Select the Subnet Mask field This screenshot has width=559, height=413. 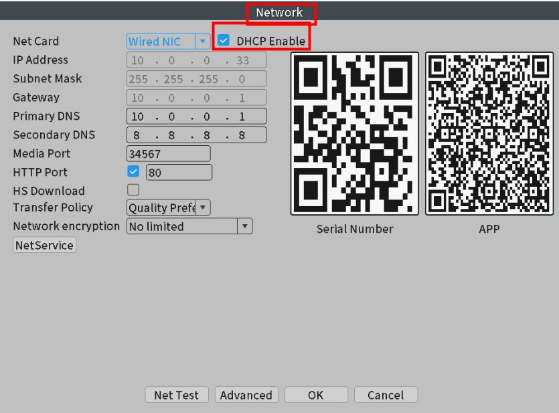click(x=196, y=79)
